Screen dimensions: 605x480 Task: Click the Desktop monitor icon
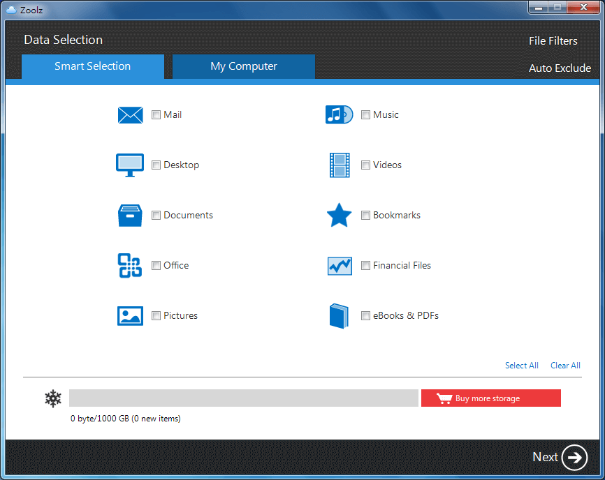click(x=130, y=165)
